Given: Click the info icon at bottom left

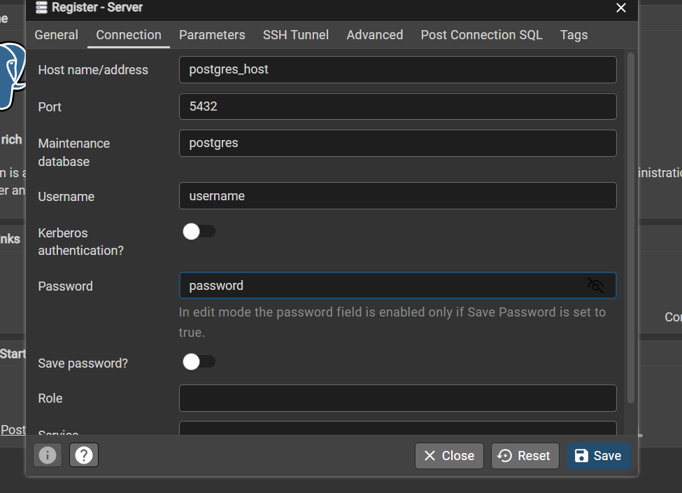Looking at the screenshot, I should click(47, 455).
